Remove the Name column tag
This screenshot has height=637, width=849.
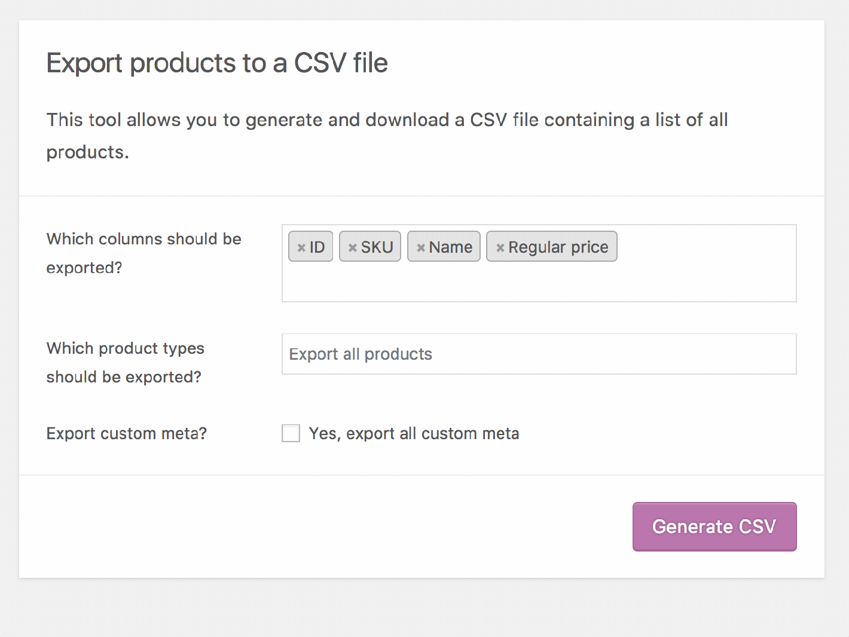pyautogui.click(x=421, y=247)
